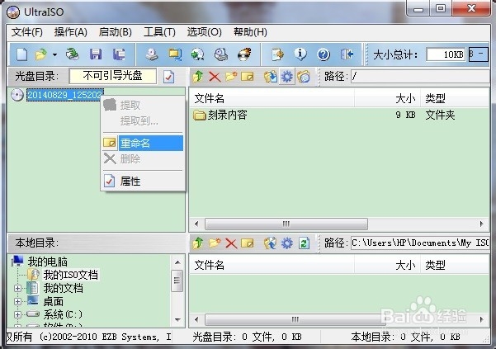This screenshot has height=349, width=496.
Task: Click the Refresh icon in local pane
Action: tap(304, 243)
